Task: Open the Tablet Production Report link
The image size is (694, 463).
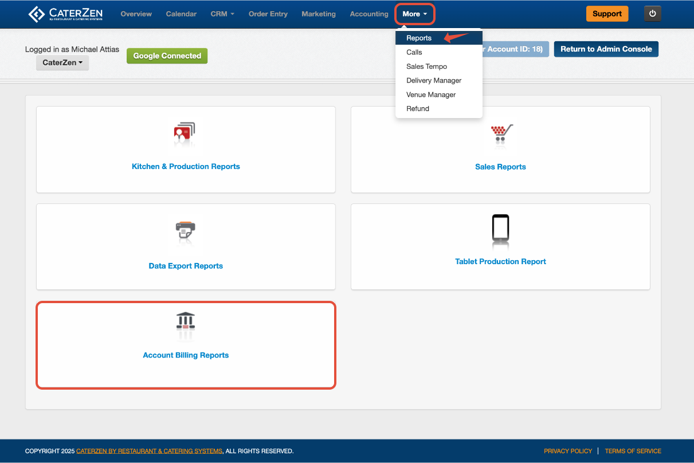Action: (x=500, y=261)
